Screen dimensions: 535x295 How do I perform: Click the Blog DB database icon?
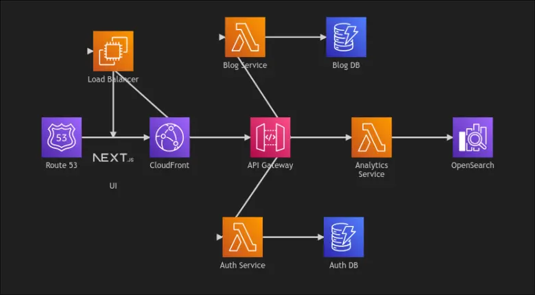tap(346, 37)
